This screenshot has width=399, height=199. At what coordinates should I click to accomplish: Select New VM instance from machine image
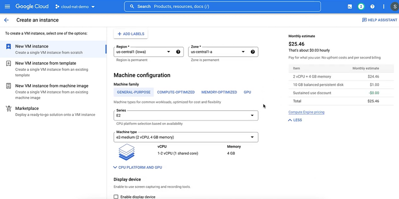(x=53, y=92)
